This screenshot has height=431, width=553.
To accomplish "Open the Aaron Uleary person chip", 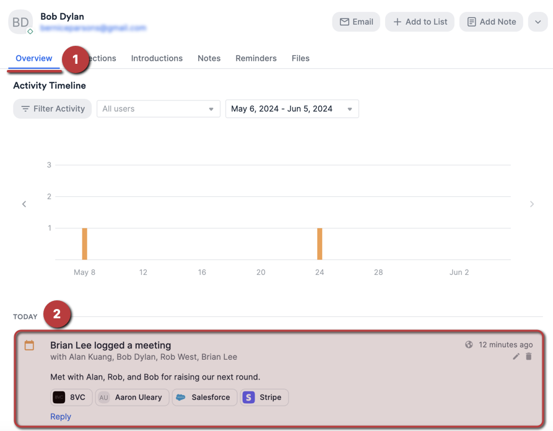I will click(132, 398).
